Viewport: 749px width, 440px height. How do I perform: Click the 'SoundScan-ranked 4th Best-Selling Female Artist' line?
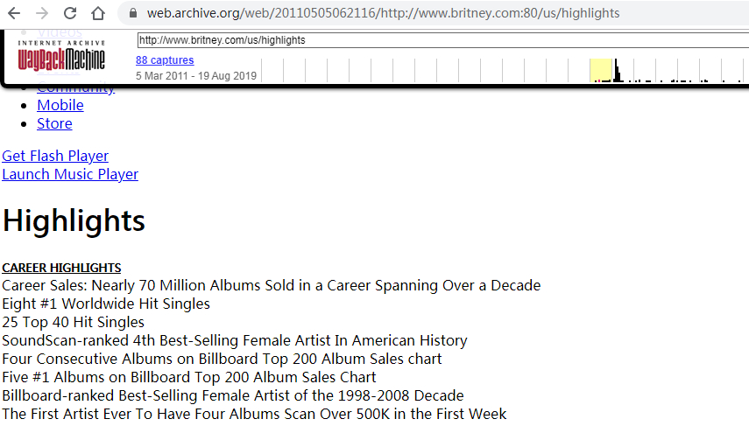tap(235, 341)
